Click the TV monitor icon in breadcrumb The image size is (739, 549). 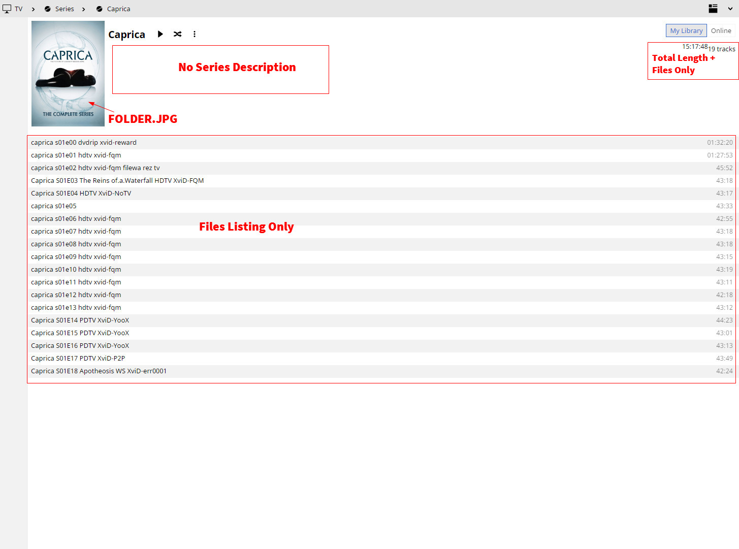click(x=7, y=9)
